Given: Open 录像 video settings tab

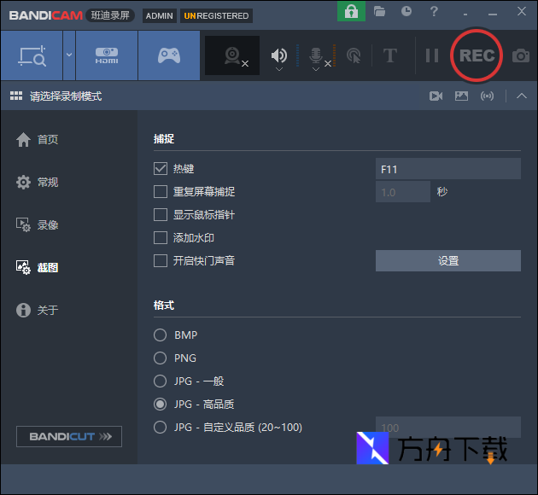Looking at the screenshot, I should tap(37, 224).
